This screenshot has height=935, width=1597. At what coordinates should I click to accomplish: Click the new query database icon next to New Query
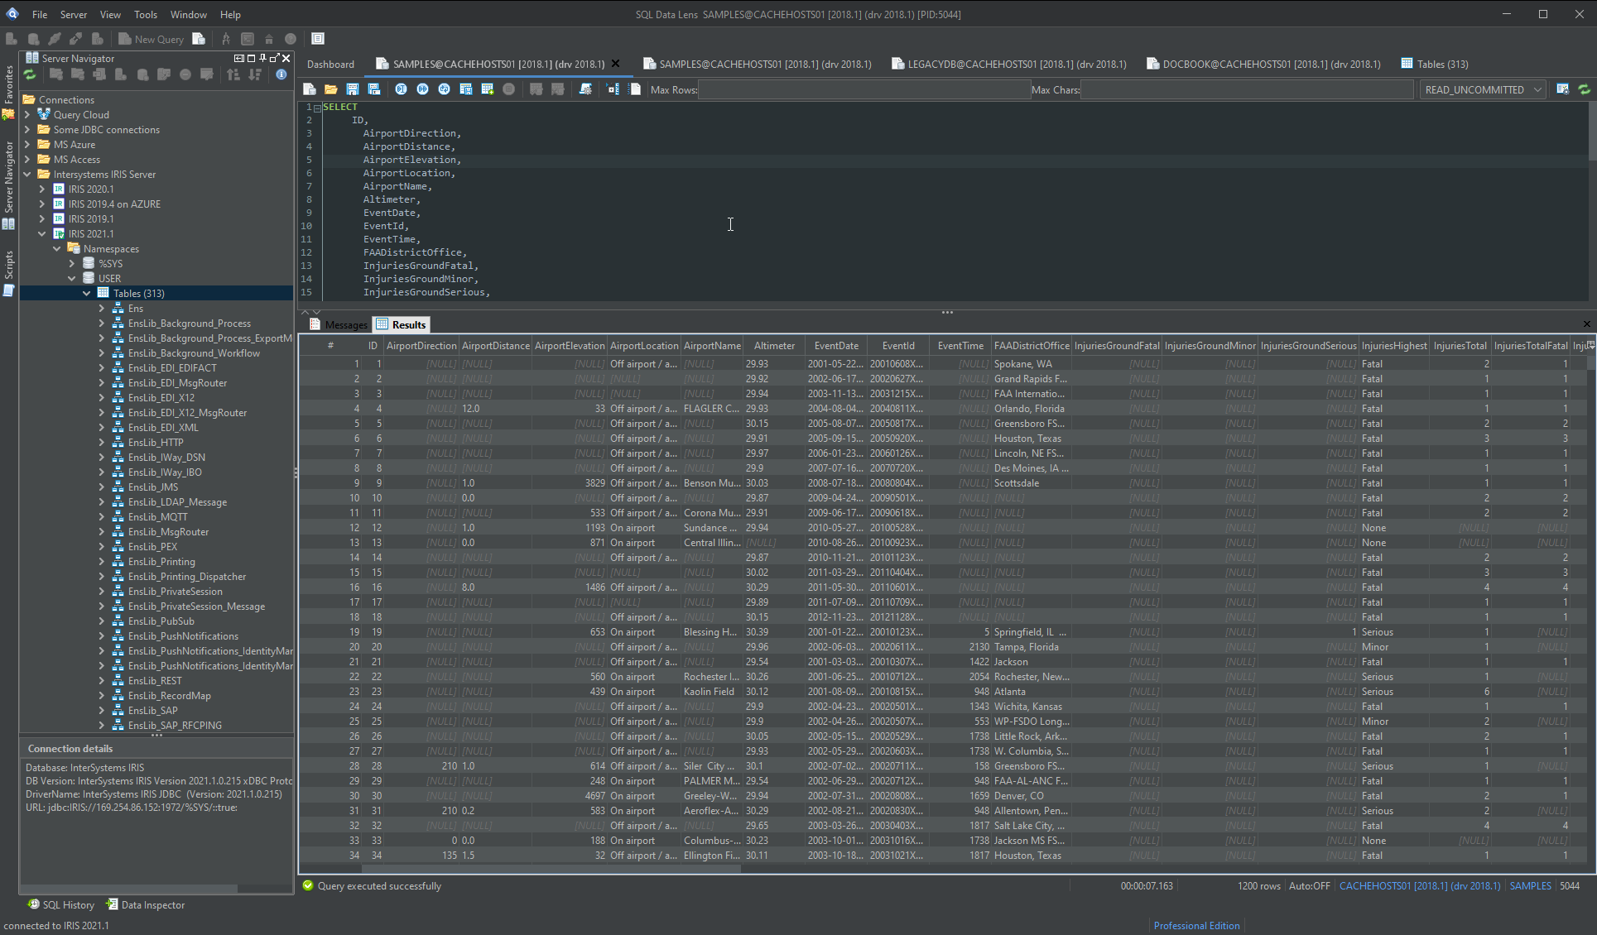tap(199, 39)
